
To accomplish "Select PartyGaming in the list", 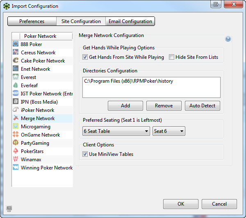I will point(42,143).
